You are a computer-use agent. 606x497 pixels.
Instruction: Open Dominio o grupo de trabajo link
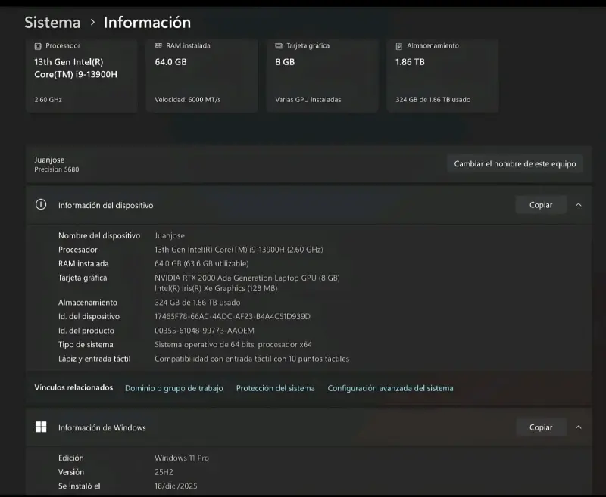pos(174,388)
